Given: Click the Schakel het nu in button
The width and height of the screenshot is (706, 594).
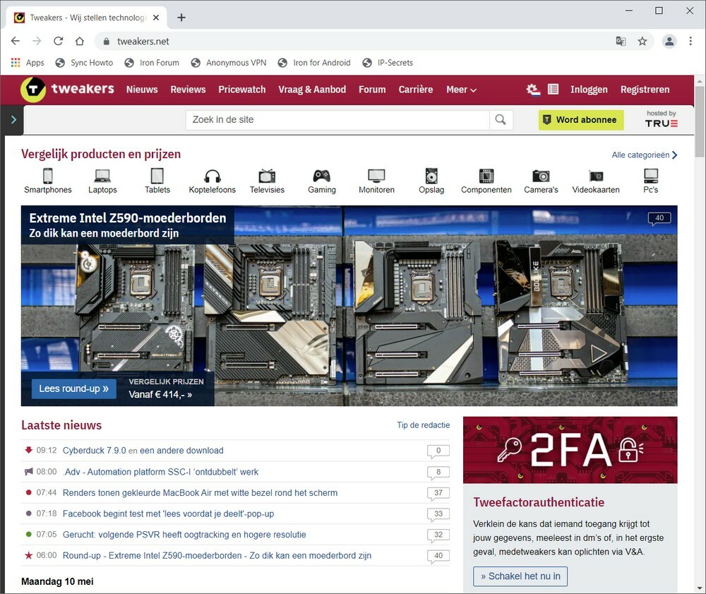Looking at the screenshot, I should [x=520, y=576].
